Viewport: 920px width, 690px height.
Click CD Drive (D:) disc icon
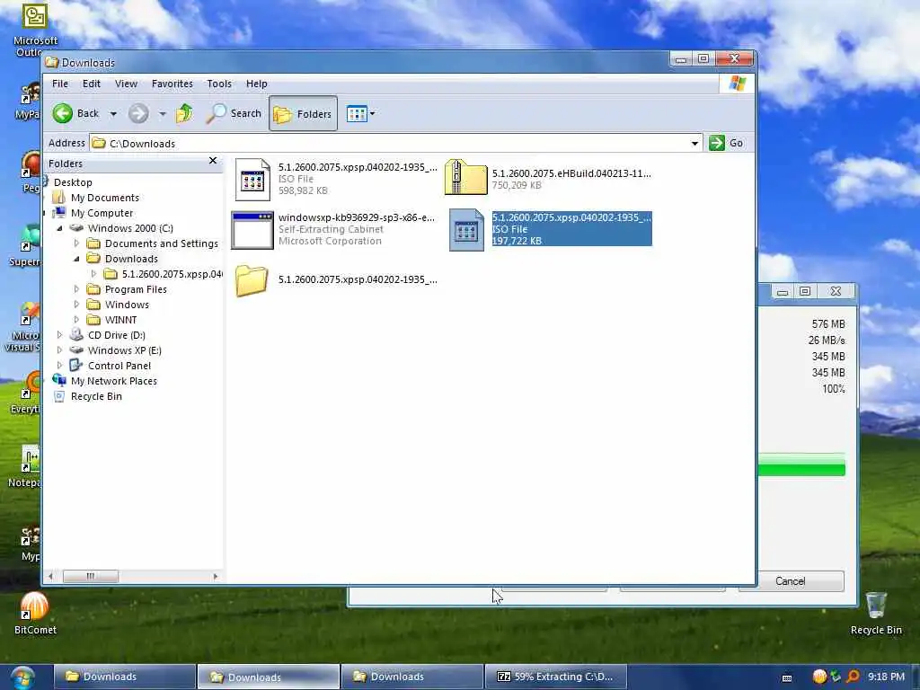tap(76, 334)
